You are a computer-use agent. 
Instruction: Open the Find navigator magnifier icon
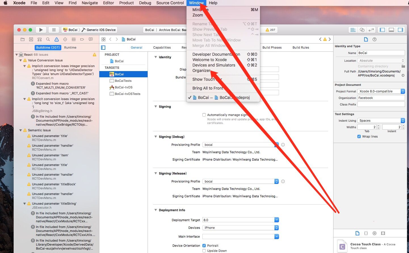48,40
